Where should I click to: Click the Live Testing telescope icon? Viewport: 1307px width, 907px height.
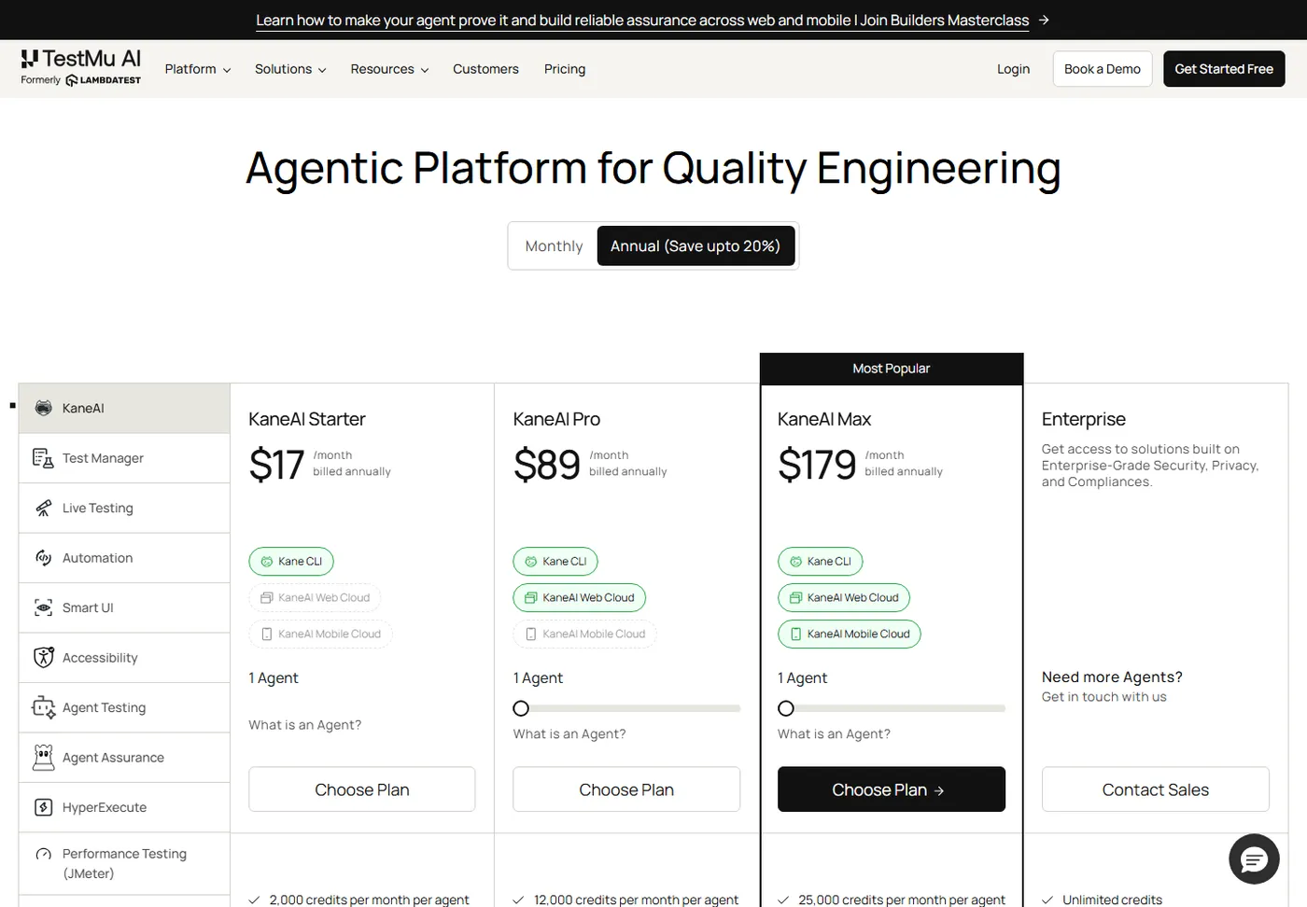click(x=43, y=508)
